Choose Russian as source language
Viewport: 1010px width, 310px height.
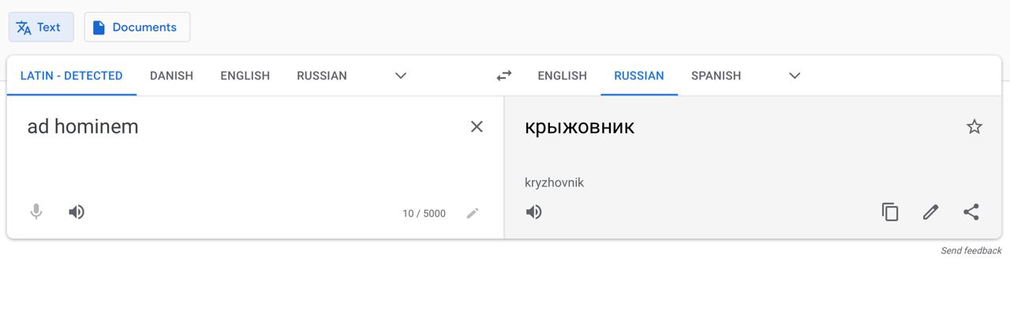322,76
